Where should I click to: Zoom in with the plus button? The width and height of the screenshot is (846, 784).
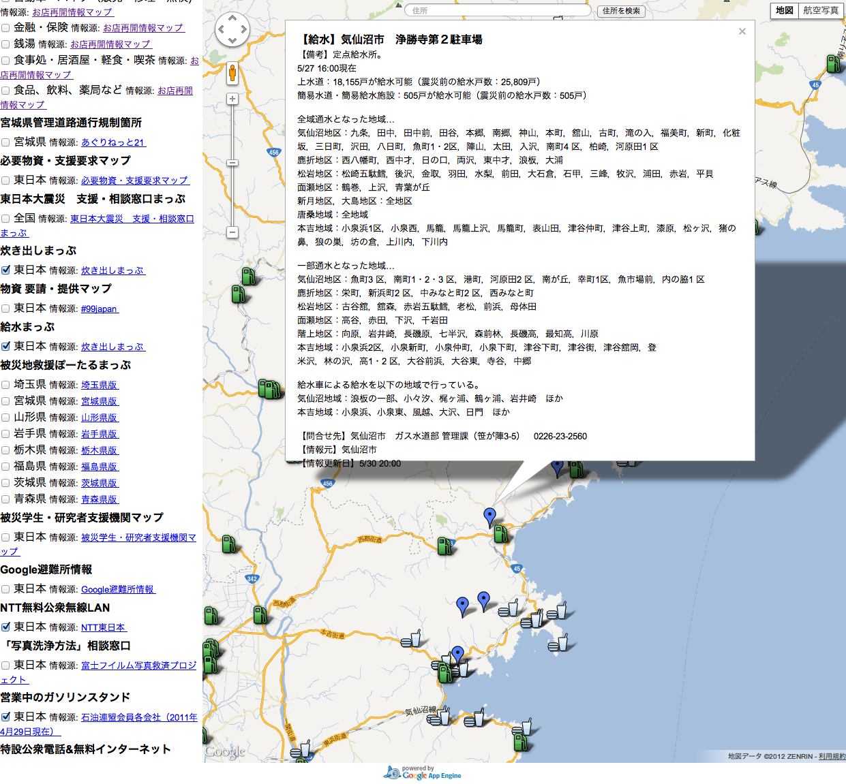(x=232, y=99)
